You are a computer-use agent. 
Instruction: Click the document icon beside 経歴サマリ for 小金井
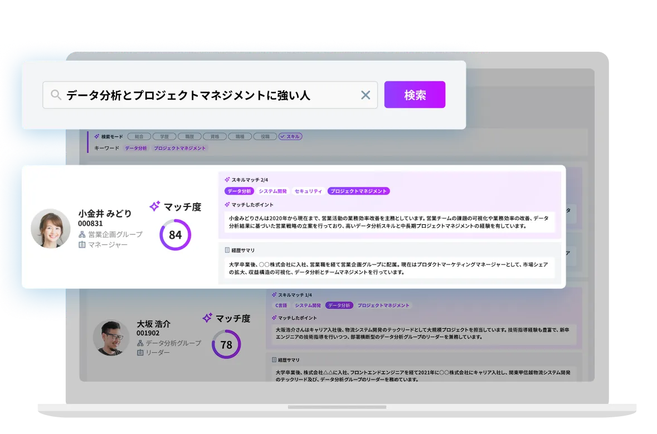[x=227, y=250]
